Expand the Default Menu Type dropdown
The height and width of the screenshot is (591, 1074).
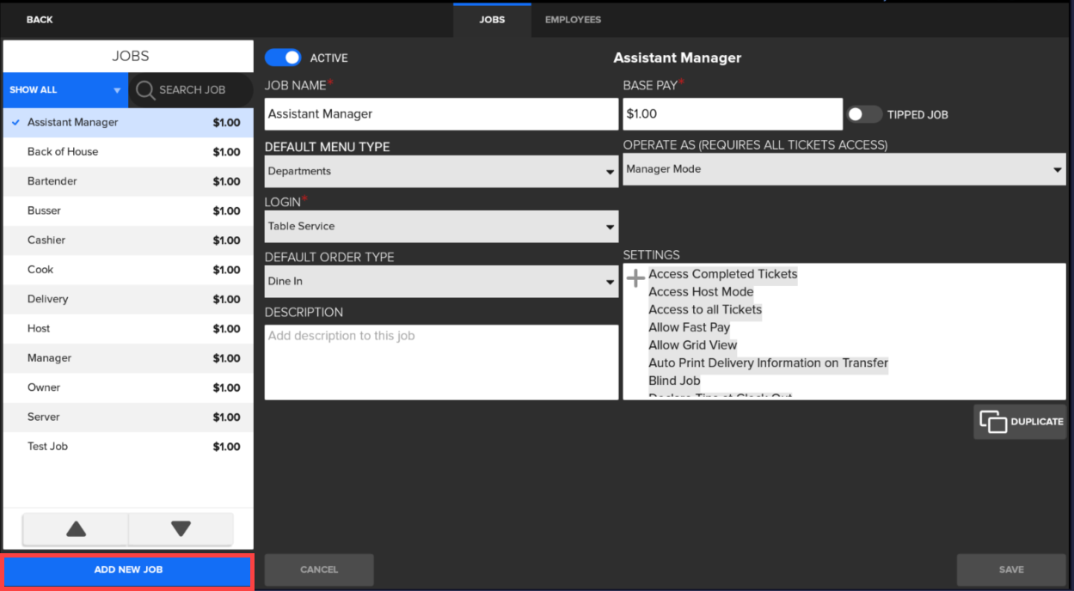(441, 172)
